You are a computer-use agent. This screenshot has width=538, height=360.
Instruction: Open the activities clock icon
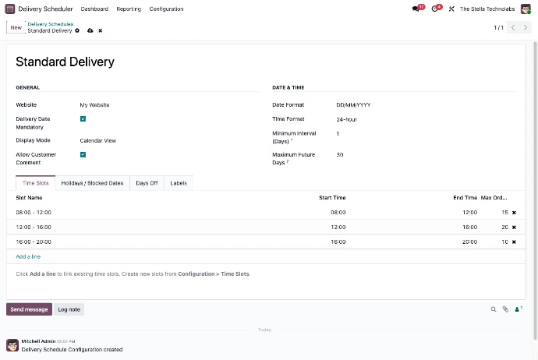[436, 9]
